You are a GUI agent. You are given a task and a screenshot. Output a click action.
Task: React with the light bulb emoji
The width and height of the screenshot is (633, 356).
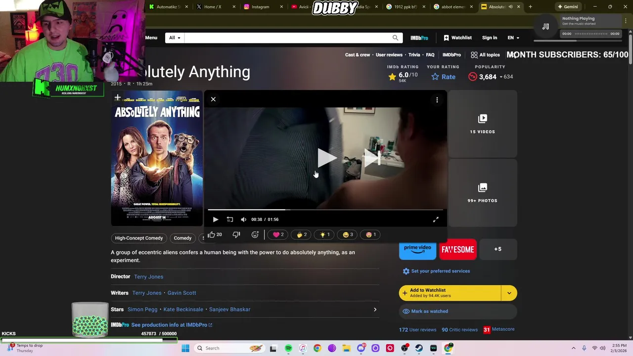tap(325, 235)
